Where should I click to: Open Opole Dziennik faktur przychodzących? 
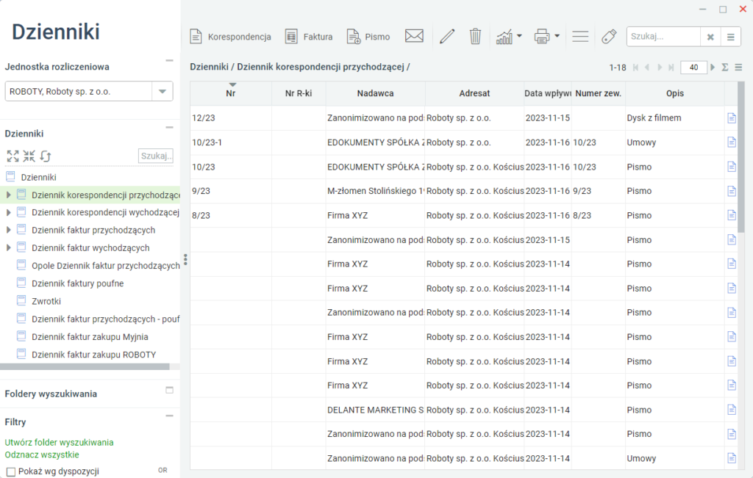tap(106, 266)
